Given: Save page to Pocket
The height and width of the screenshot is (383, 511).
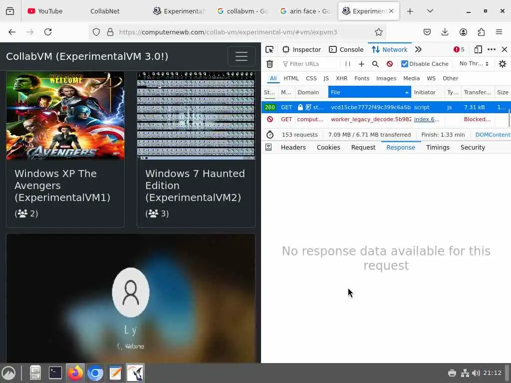Looking at the screenshot, I should [427, 32].
